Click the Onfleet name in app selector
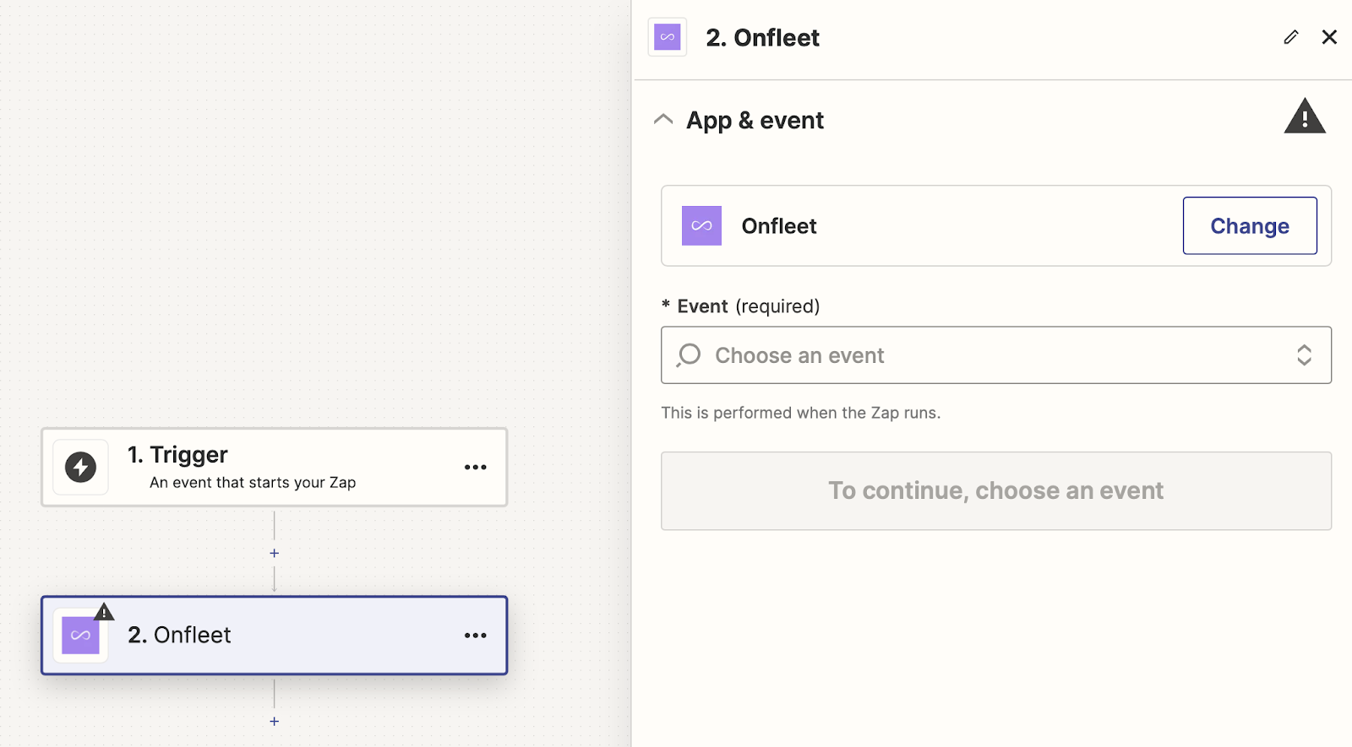The image size is (1352, 747). [x=779, y=226]
